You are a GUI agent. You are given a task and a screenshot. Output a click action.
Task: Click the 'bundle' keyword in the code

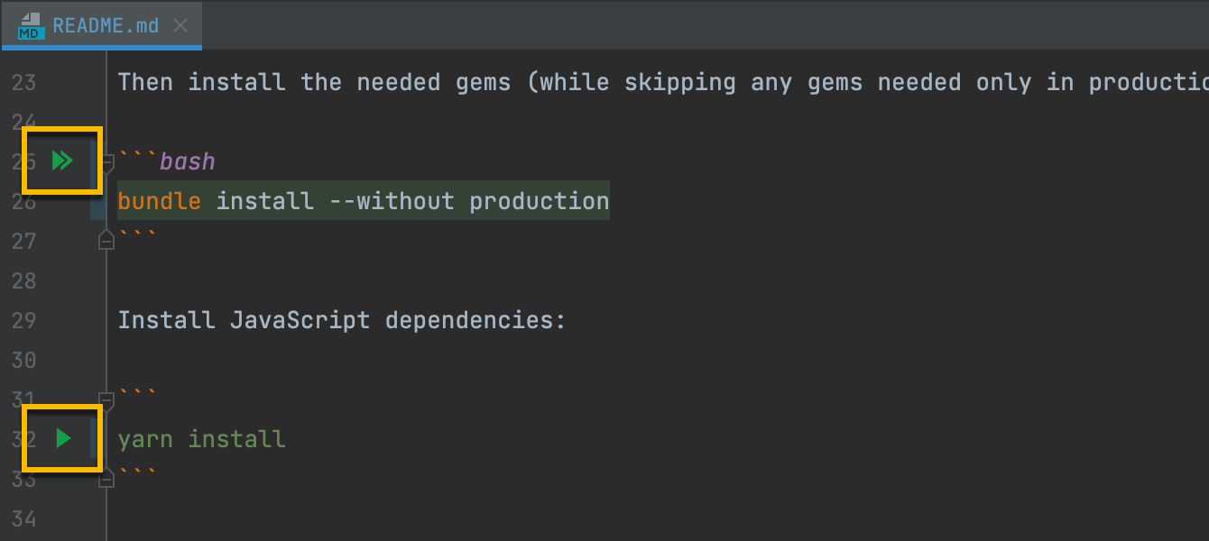pyautogui.click(x=159, y=201)
